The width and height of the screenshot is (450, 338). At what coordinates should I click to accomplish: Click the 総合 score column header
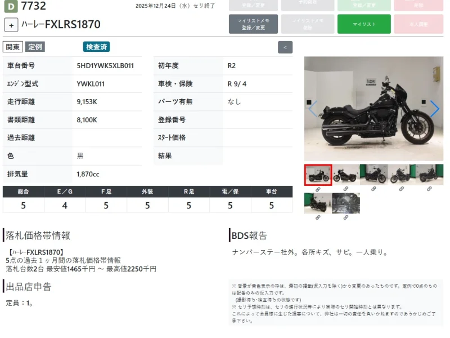pos(23,192)
